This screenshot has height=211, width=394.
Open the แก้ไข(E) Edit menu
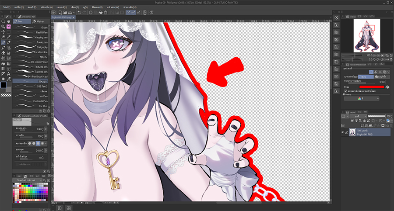tap(19, 7)
